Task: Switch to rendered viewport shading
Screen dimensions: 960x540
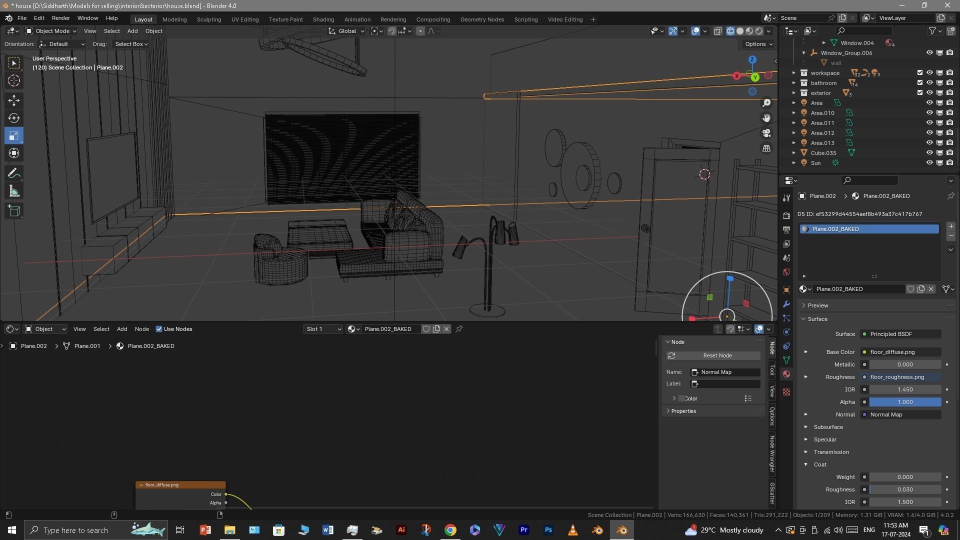Action: point(759,31)
